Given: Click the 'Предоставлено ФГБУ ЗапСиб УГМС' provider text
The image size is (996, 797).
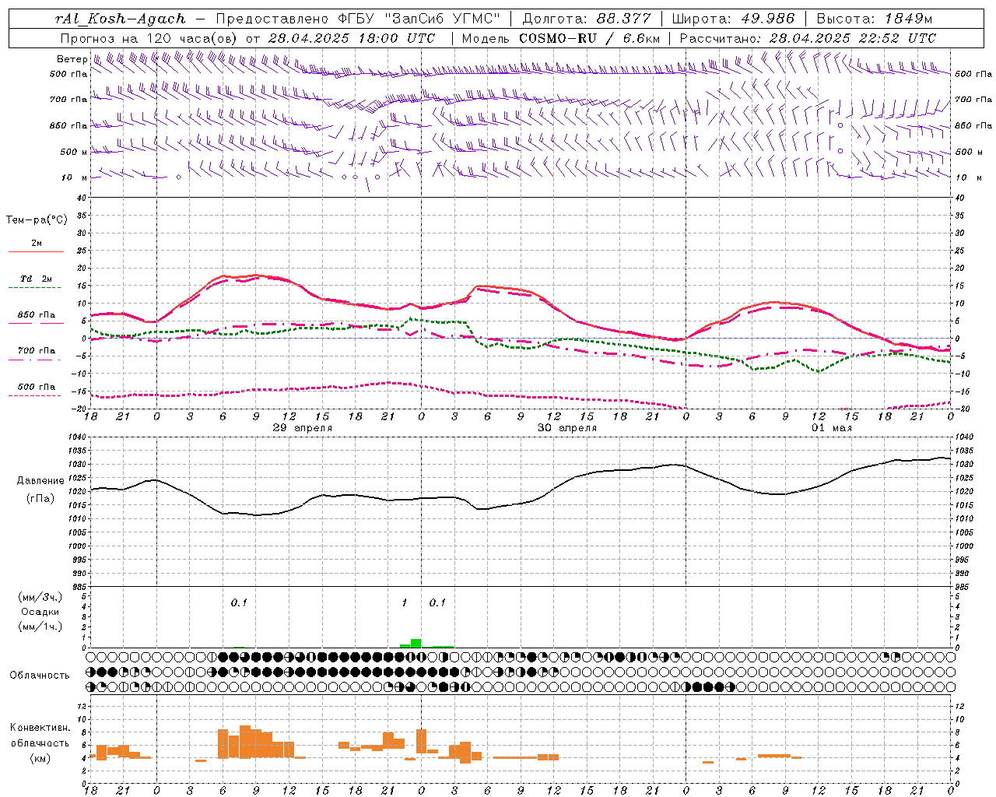Looking at the screenshot, I should coord(357,19).
